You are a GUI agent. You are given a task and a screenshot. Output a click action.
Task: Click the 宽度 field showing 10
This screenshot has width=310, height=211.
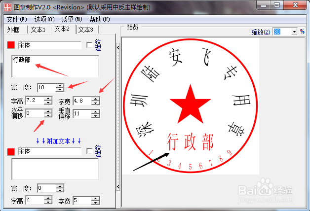click(x=47, y=87)
